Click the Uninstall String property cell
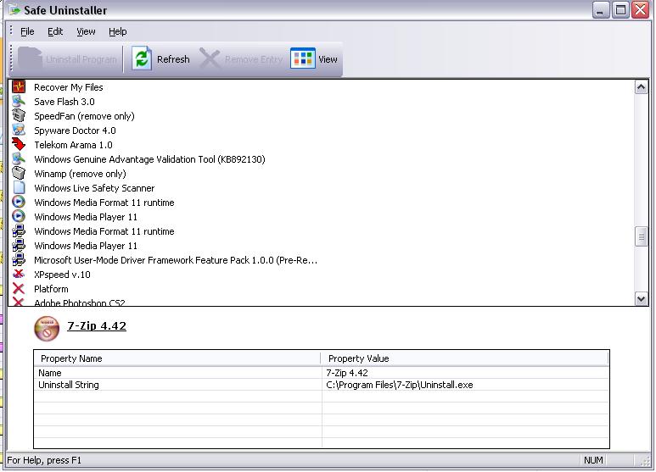Viewport: 656px width, 472px height. pos(178,385)
